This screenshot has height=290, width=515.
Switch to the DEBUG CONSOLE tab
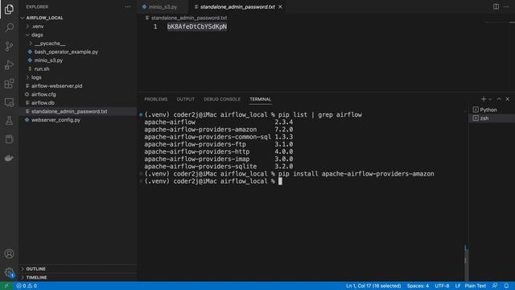[222, 99]
